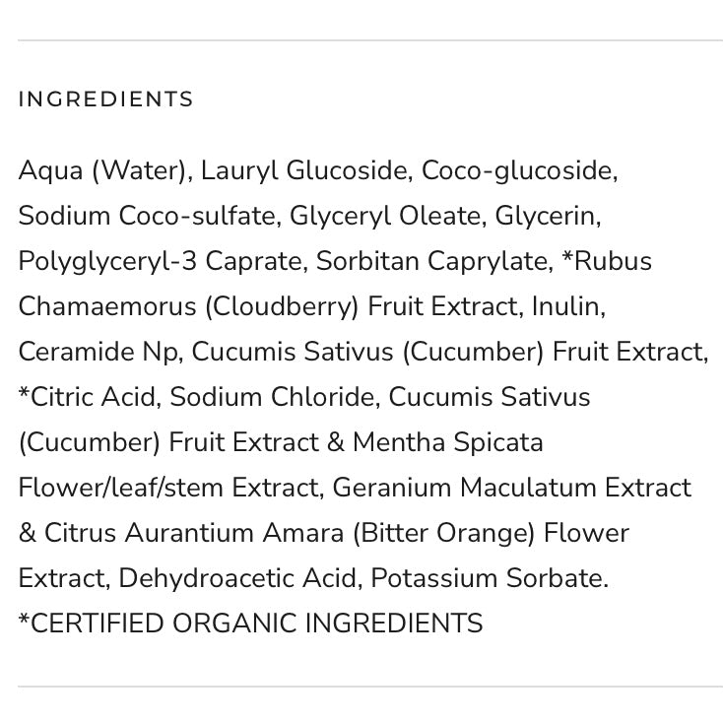Select the "Inulin" ingredient

[x=565, y=306]
